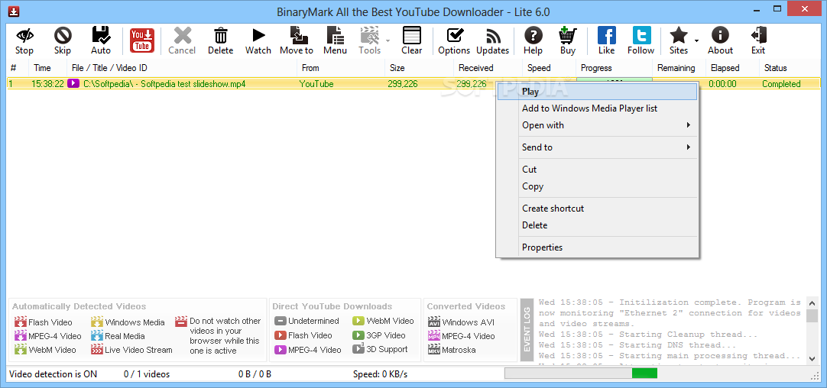Sort by the Size column header
Image resolution: width=827 pixels, height=388 pixels.
[x=419, y=68]
